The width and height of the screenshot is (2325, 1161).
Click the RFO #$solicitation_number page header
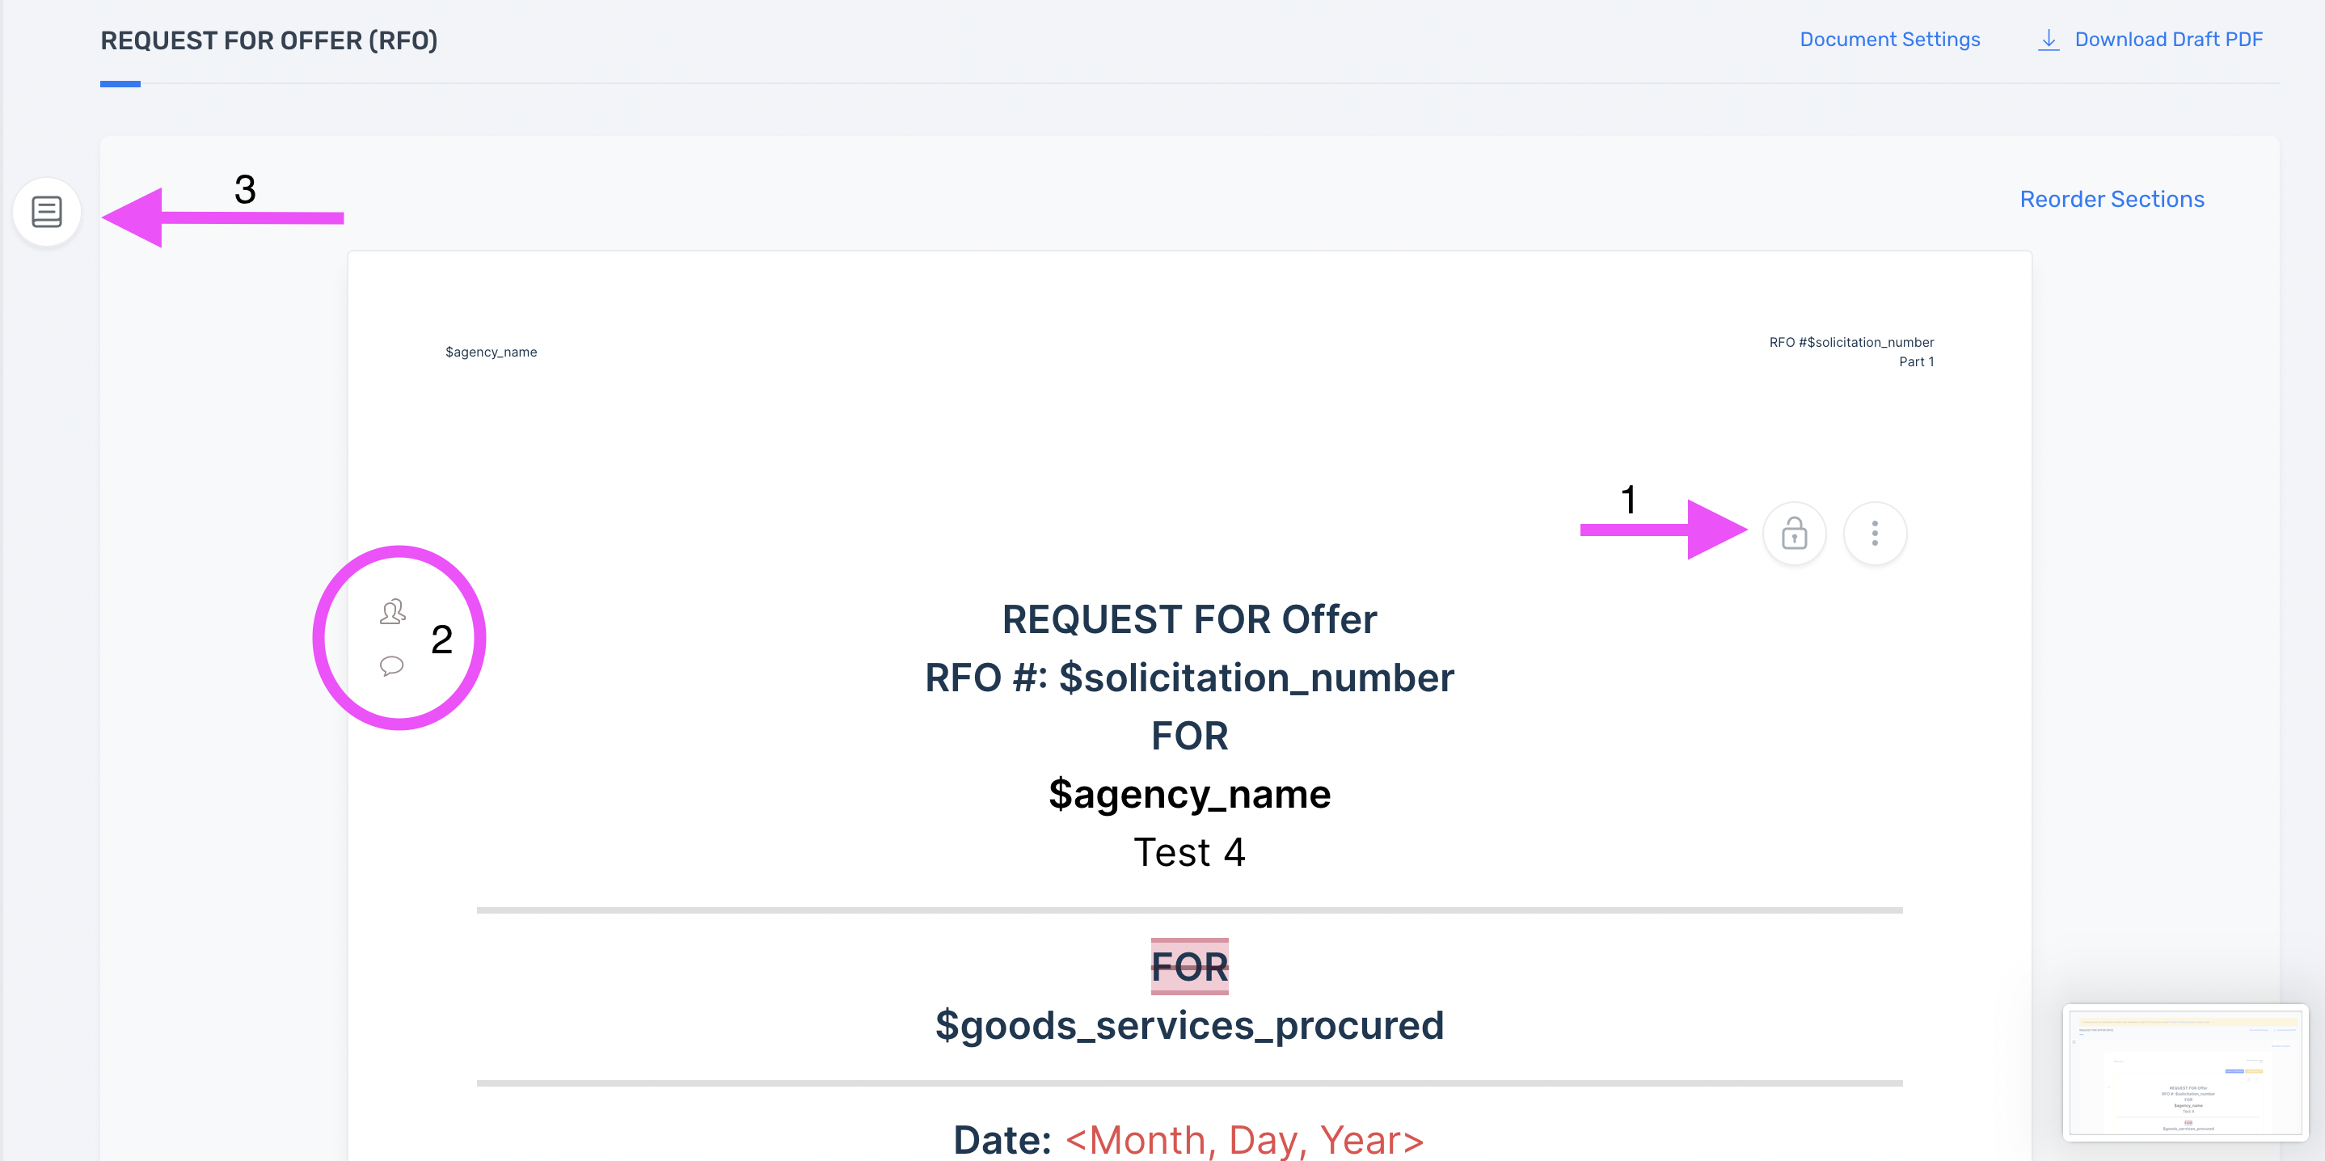click(x=1851, y=342)
